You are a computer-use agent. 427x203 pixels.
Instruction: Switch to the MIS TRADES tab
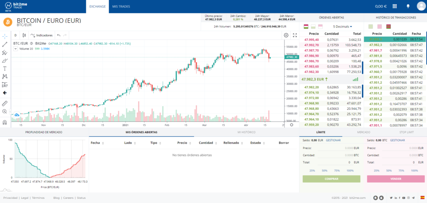coord(121,6)
